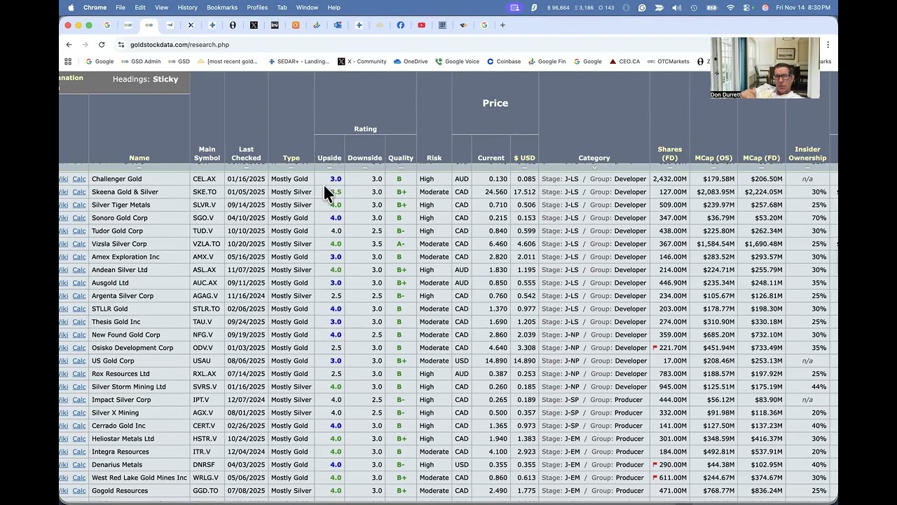This screenshot has height=505, width=897.
Task: Open the OTCMarkets bookmark
Action: click(669, 61)
